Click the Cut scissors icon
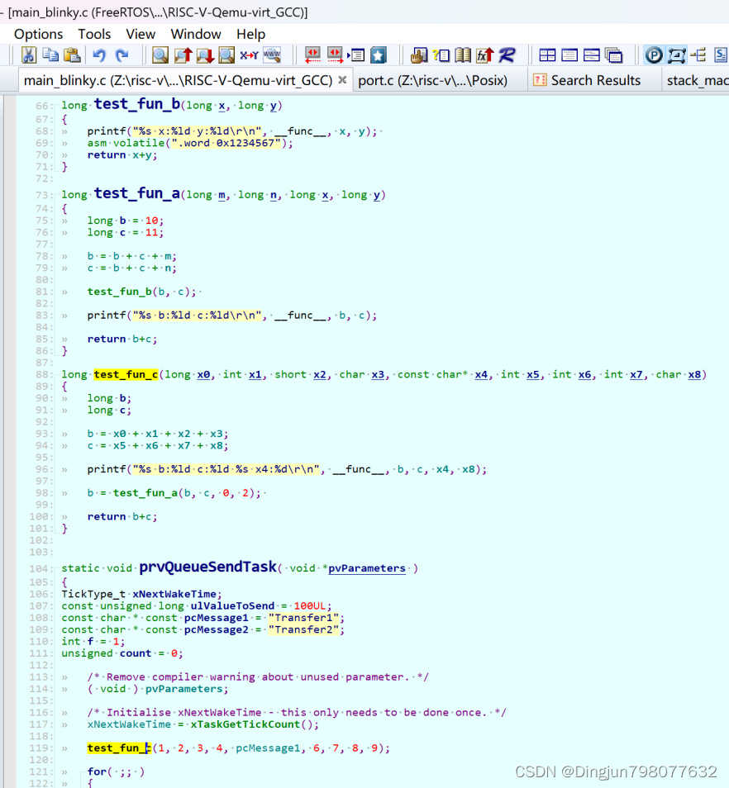The image size is (729, 788). click(x=29, y=55)
